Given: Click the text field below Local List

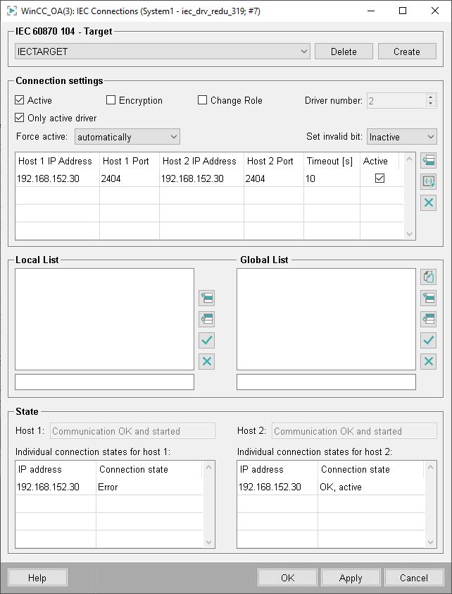Looking at the screenshot, I should (x=104, y=382).
